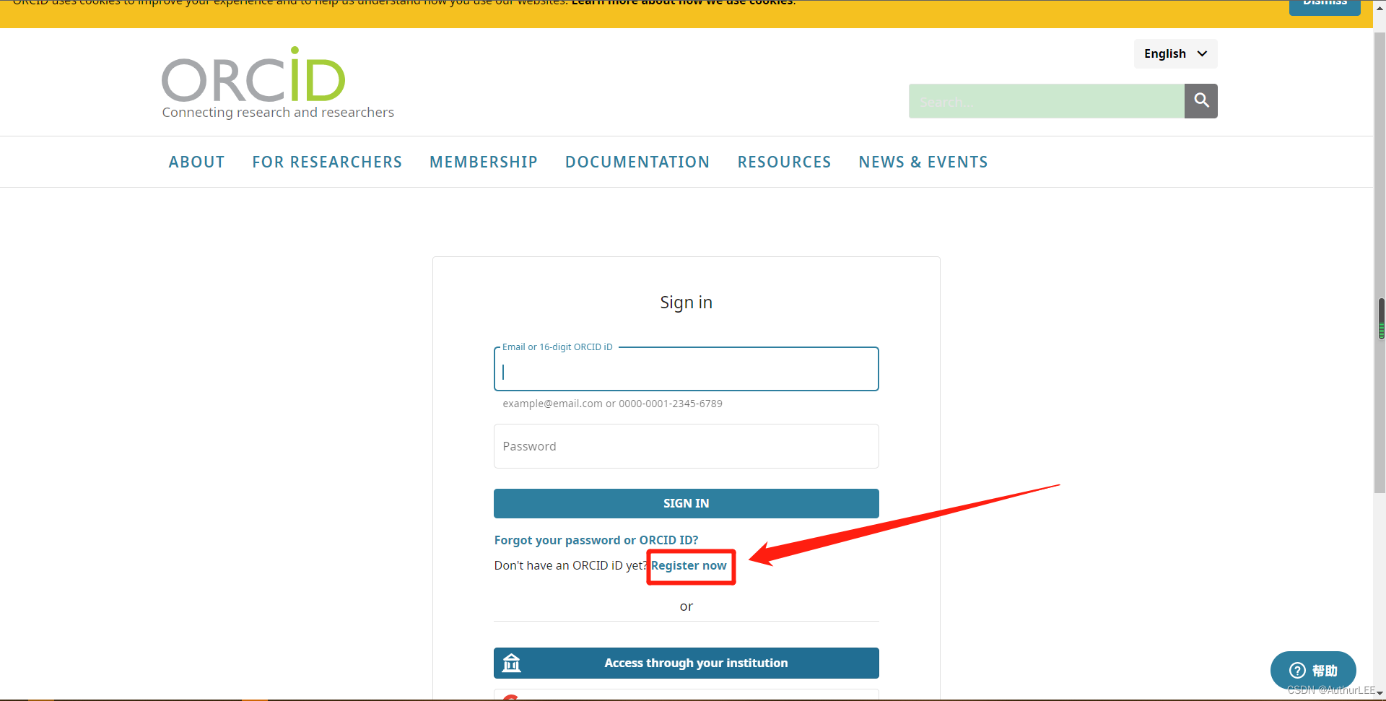
Task: Open the MEMBERSHIP menu
Action: pyautogui.click(x=484, y=162)
